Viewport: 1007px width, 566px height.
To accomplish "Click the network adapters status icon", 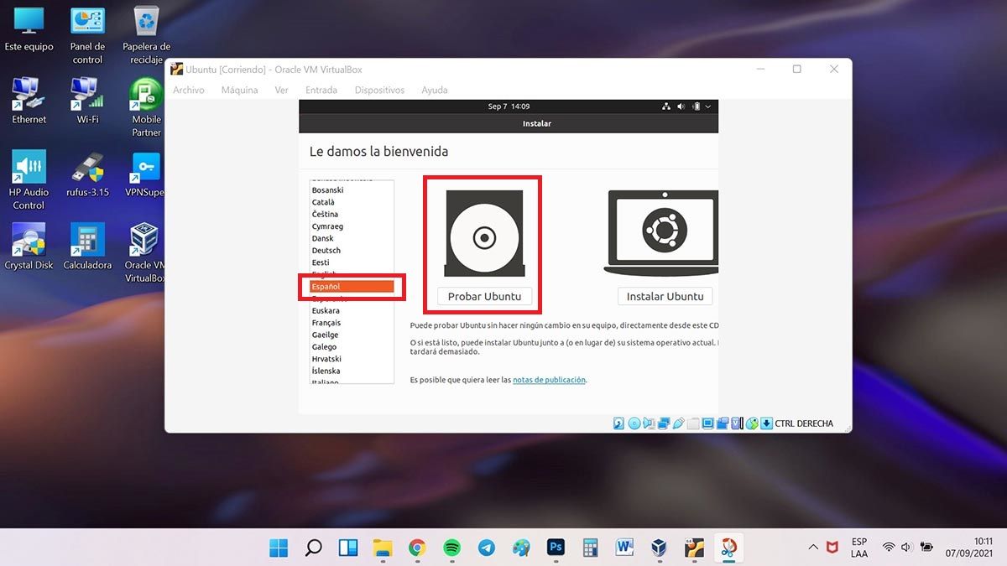I will pyautogui.click(x=664, y=423).
